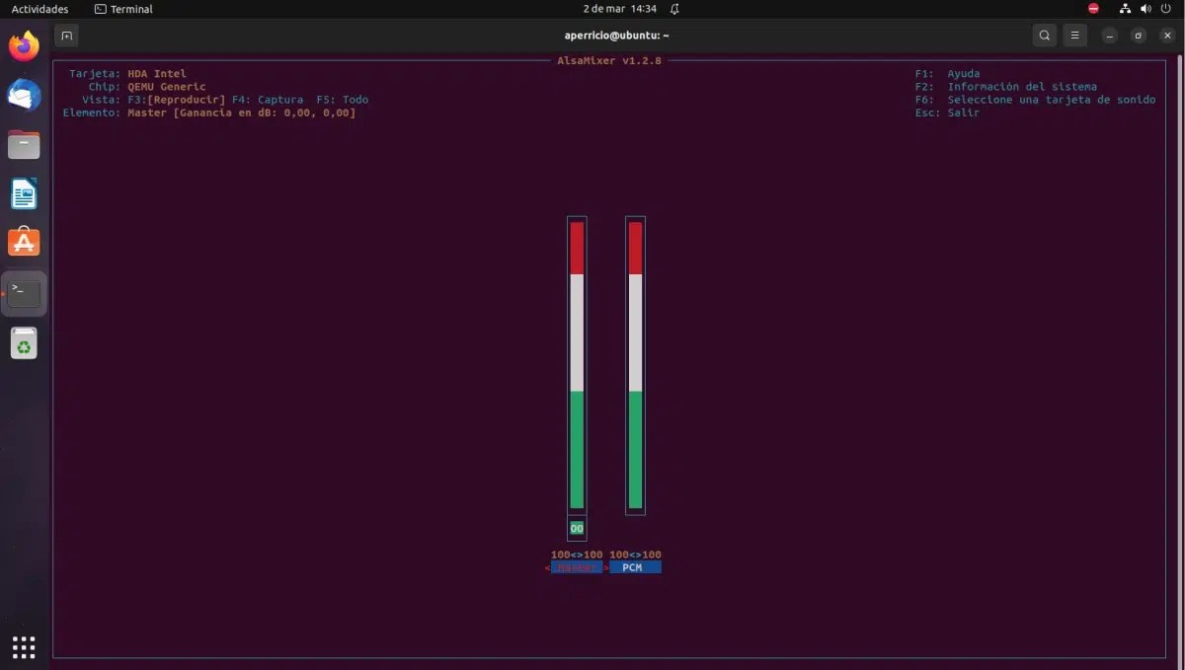Image resolution: width=1185 pixels, height=670 pixels.
Task: Select the PCM channel label
Action: click(635, 566)
